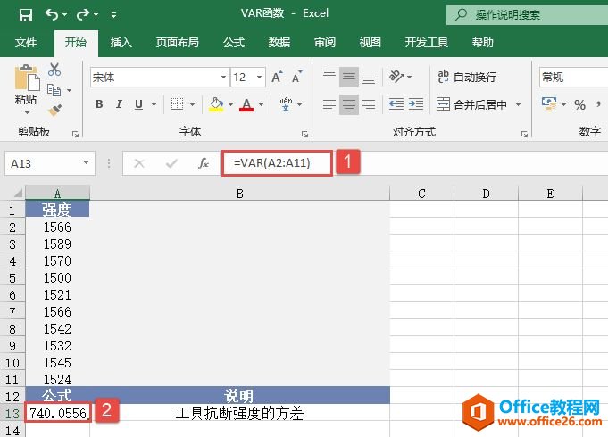Apply percent style

pos(579,104)
